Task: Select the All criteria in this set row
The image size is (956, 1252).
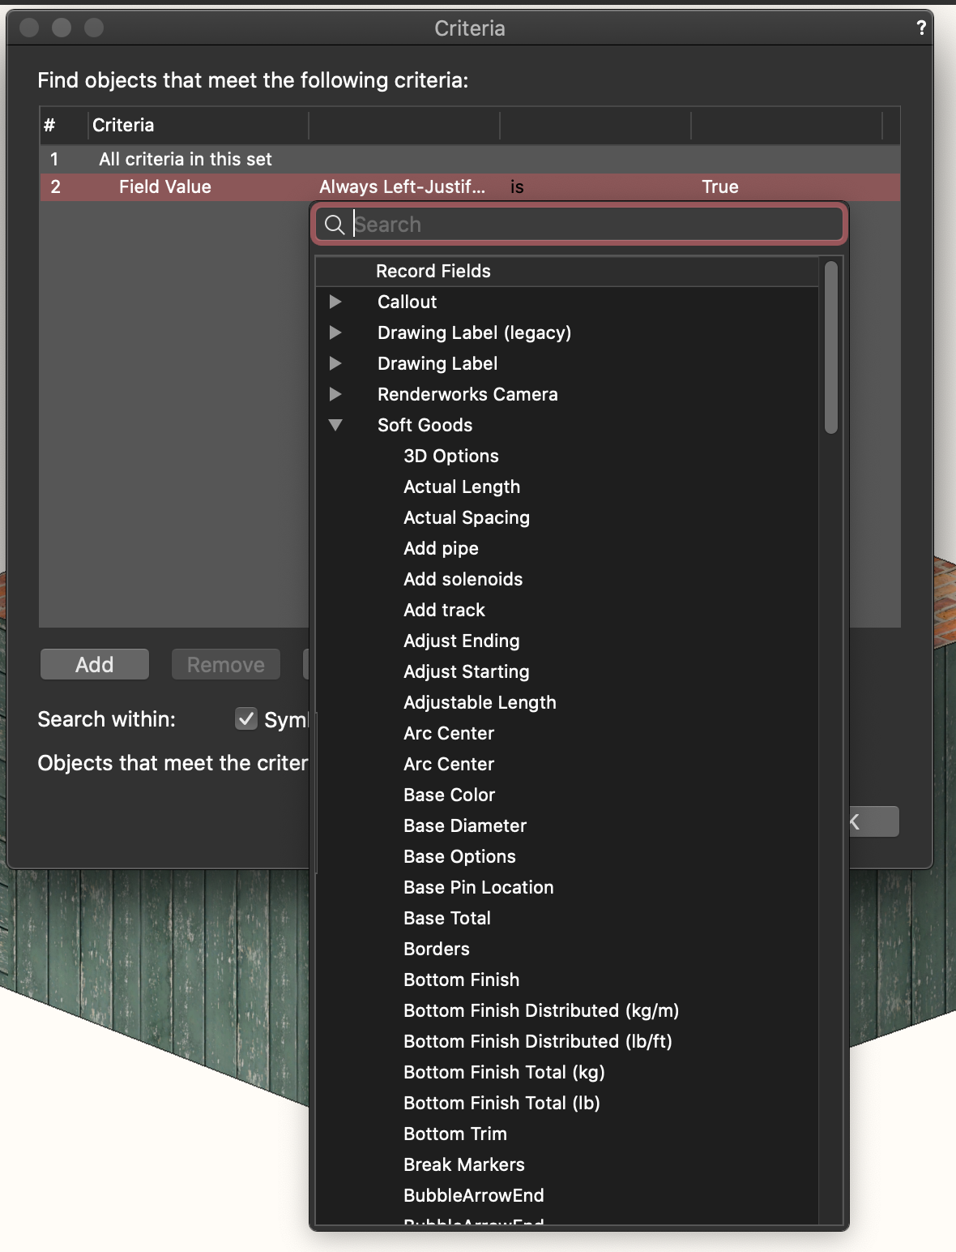Action: [x=186, y=160]
